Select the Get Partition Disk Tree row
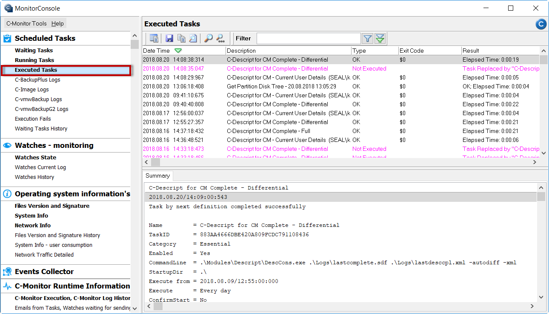Image resolution: width=549 pixels, height=314 pixels. pos(341,86)
